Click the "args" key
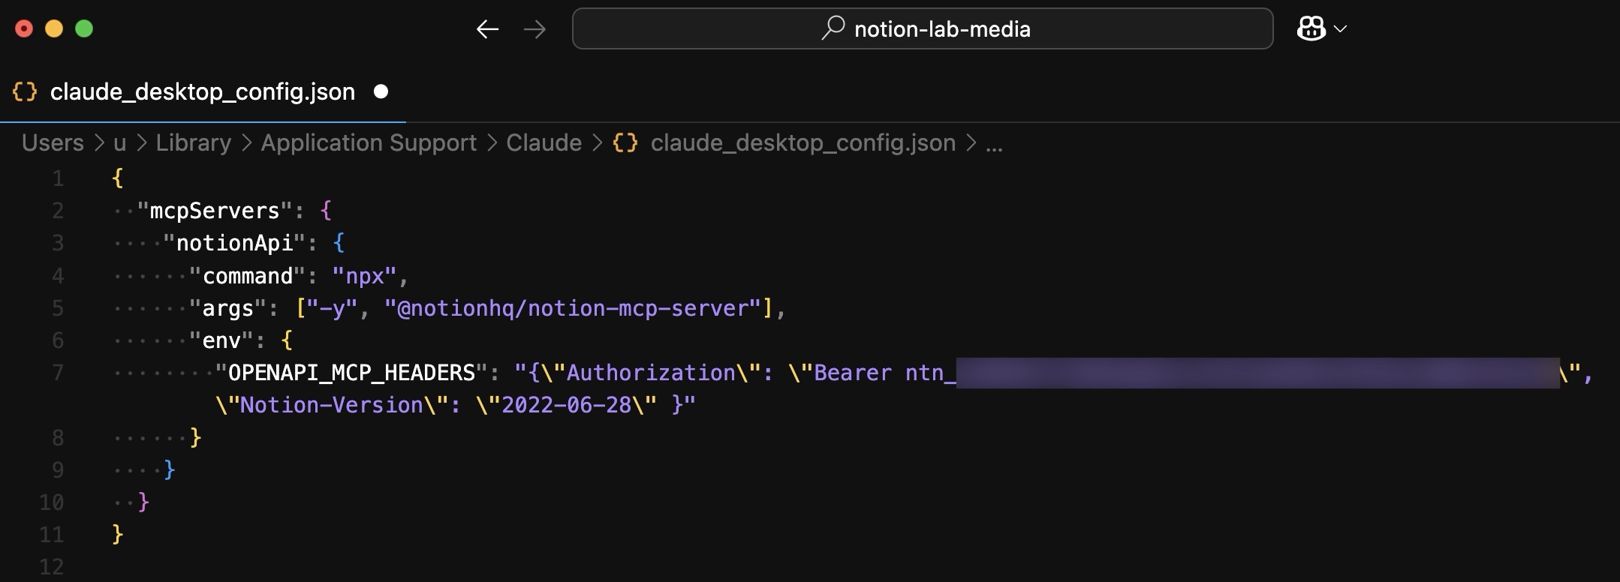 point(227,308)
